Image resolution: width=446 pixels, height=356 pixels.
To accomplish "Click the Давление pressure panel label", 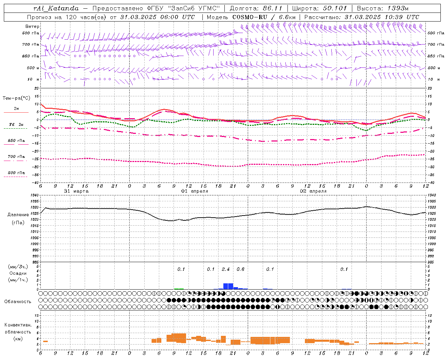I will pos(18,215).
